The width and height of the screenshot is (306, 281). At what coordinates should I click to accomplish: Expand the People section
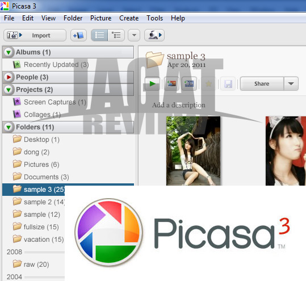click(x=9, y=77)
